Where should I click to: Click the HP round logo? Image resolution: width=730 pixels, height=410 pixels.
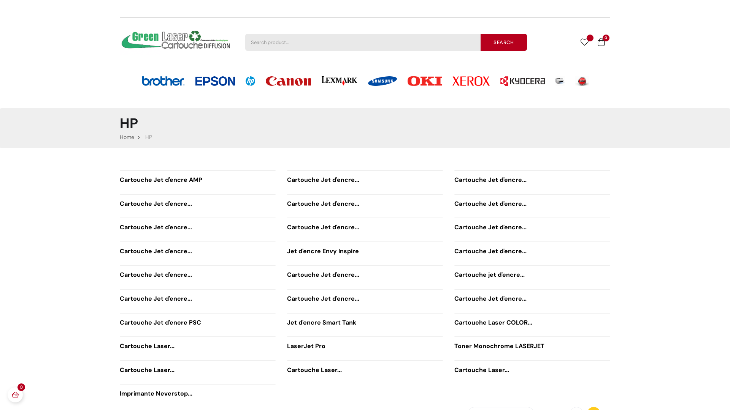pos(250,81)
